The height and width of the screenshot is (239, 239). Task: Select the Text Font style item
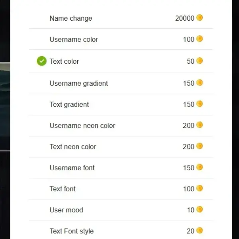click(x=121, y=231)
